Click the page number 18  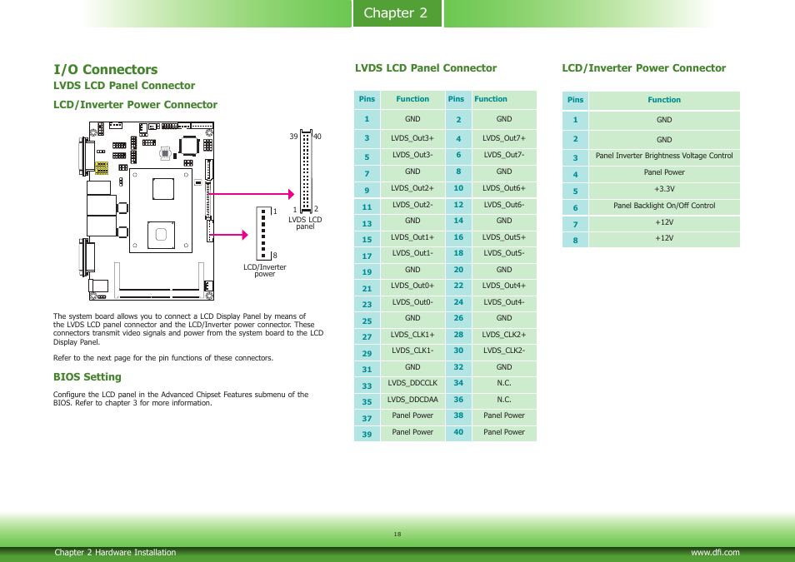pyautogui.click(x=397, y=535)
